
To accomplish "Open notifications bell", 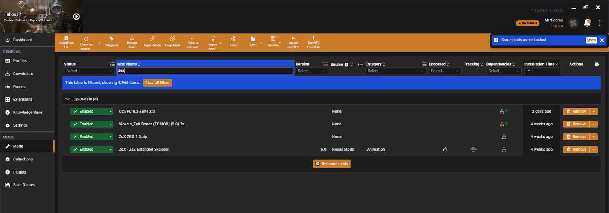I will (x=587, y=23).
